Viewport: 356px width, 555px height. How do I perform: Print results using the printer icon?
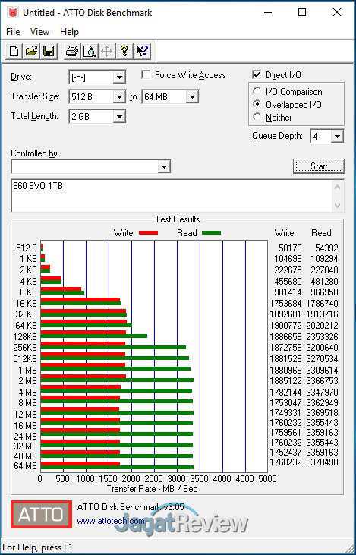(x=72, y=52)
